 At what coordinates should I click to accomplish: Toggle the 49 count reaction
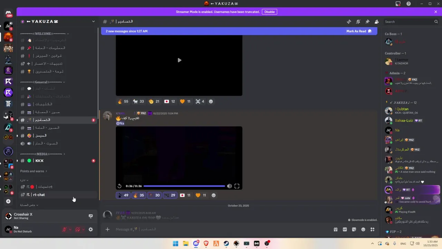tap(123, 195)
